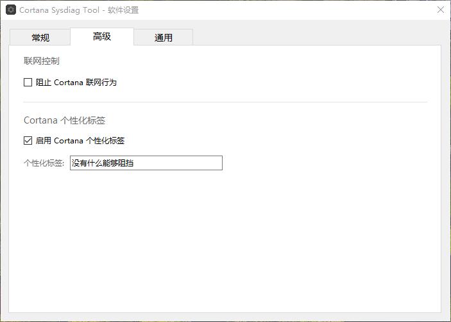This screenshot has width=451, height=322.
Task: Click the Cortana 个性化标签 section heading
Action: pyautogui.click(x=64, y=120)
